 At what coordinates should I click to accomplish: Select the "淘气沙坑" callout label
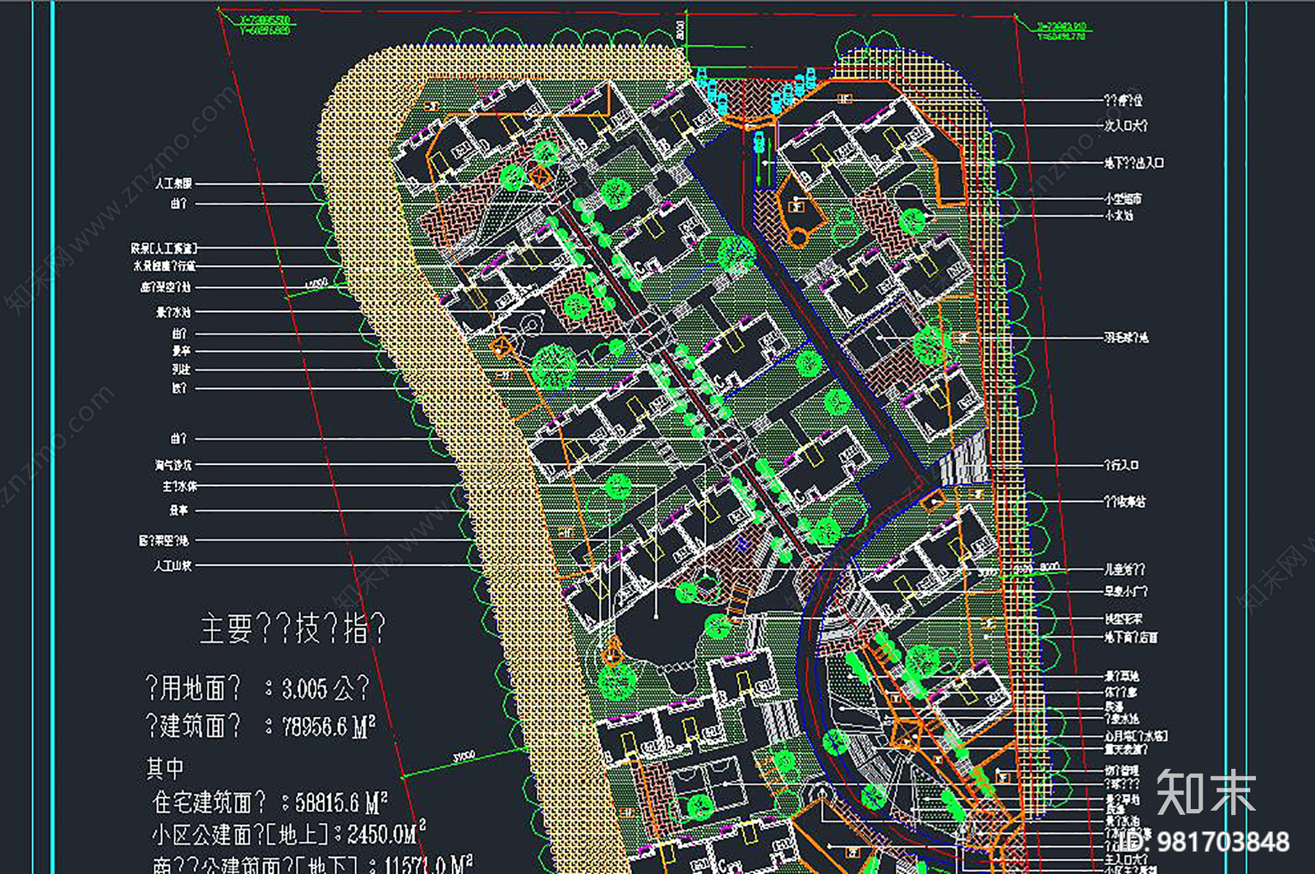(x=173, y=465)
